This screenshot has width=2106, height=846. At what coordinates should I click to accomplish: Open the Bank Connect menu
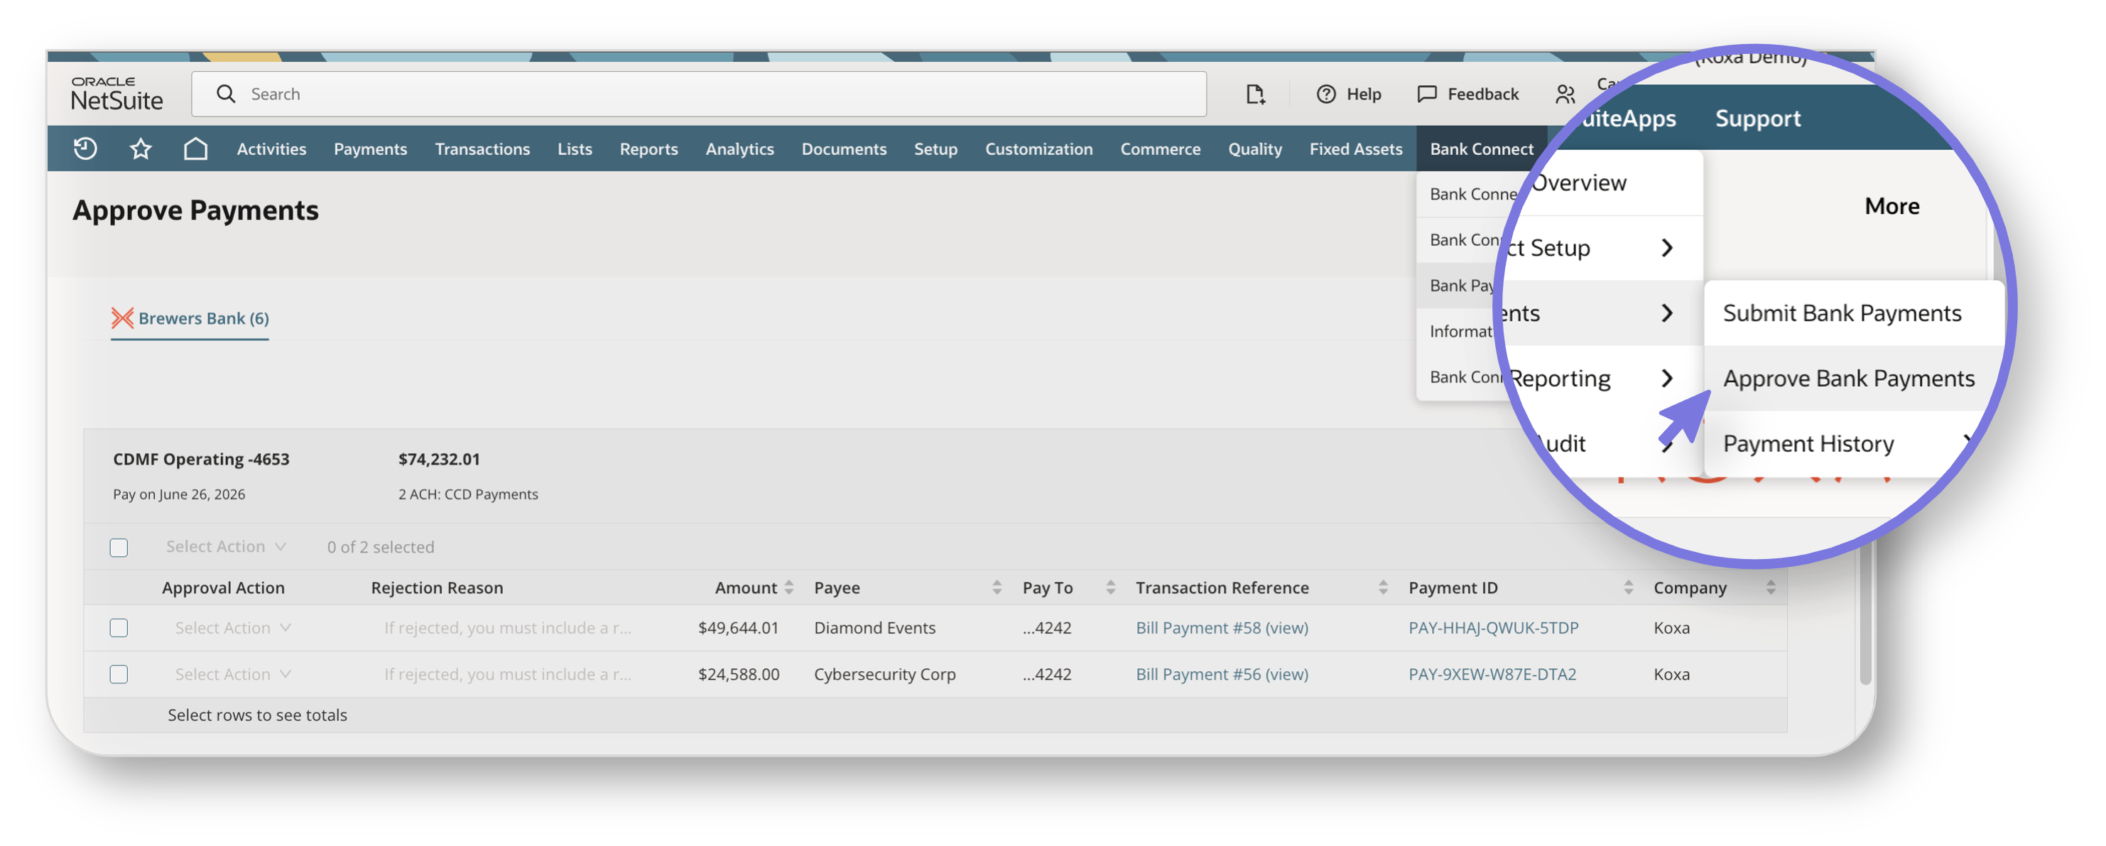1482,148
